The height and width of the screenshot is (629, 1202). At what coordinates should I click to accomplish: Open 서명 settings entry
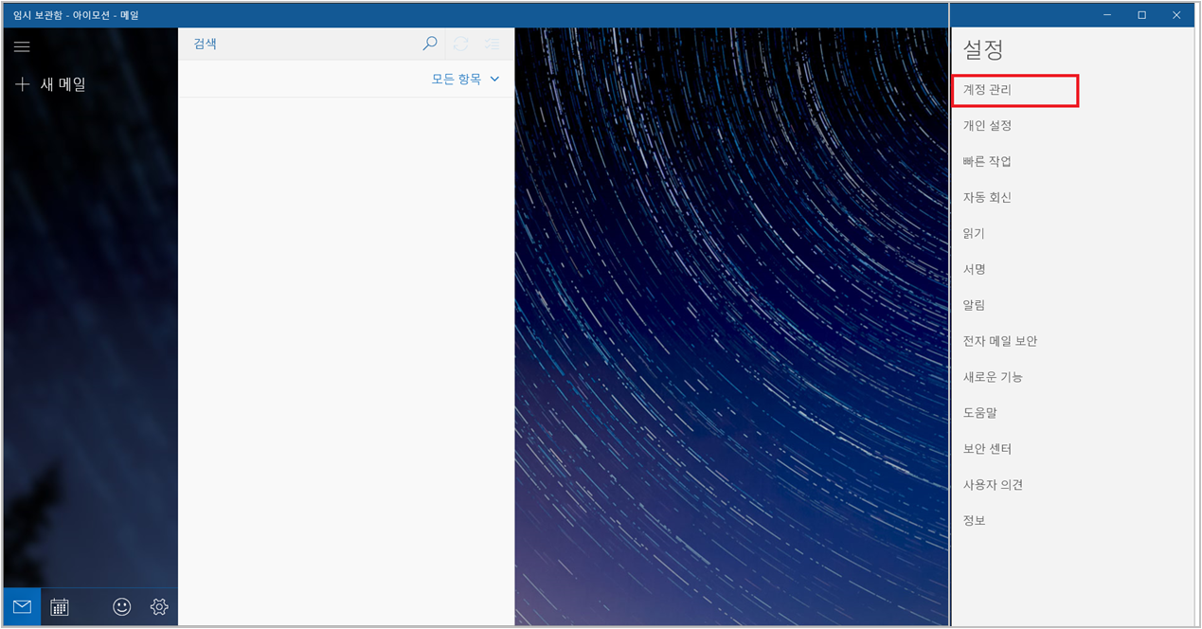click(974, 270)
